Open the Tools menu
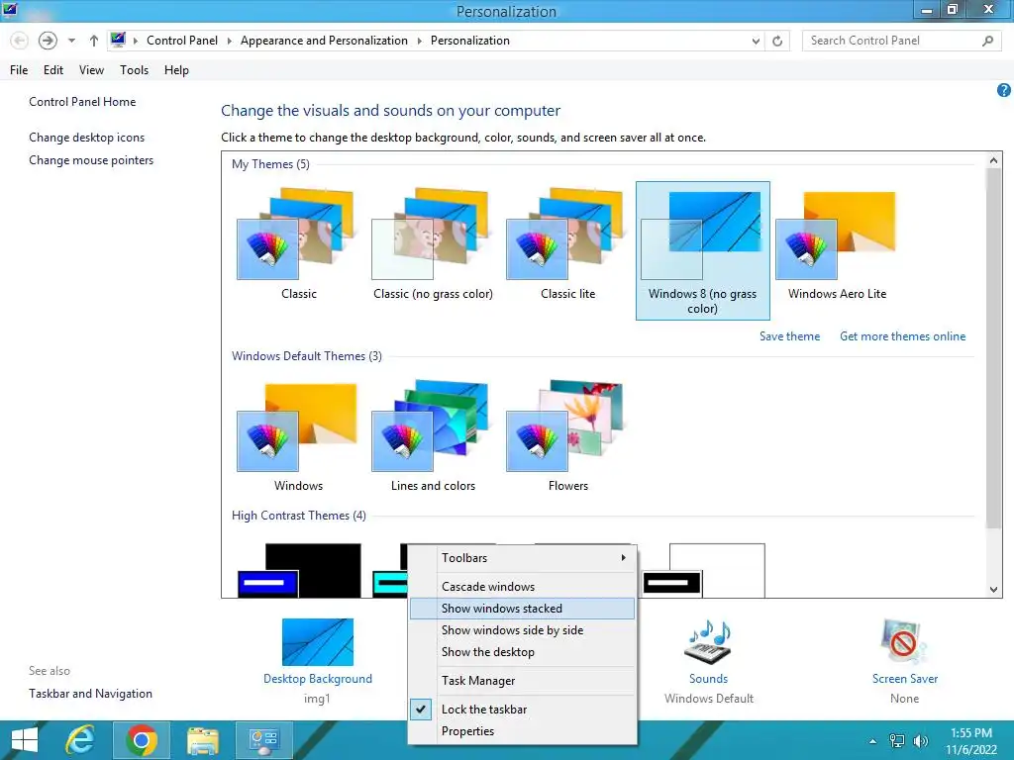The image size is (1014, 760). 134,70
